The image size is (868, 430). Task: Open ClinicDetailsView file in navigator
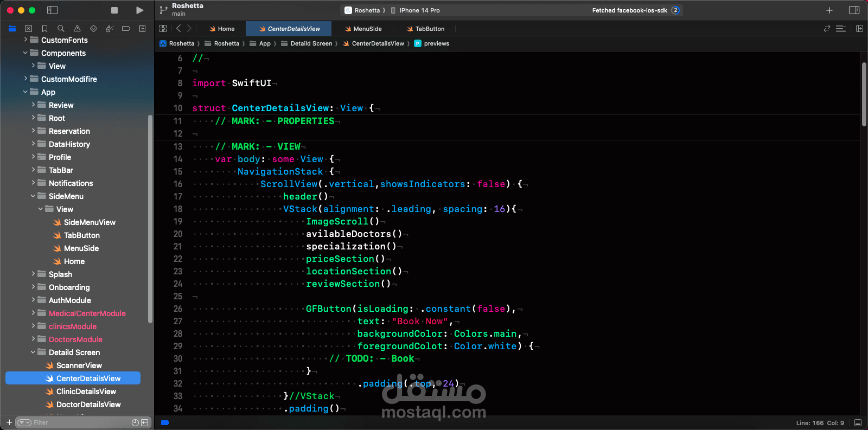(86, 392)
